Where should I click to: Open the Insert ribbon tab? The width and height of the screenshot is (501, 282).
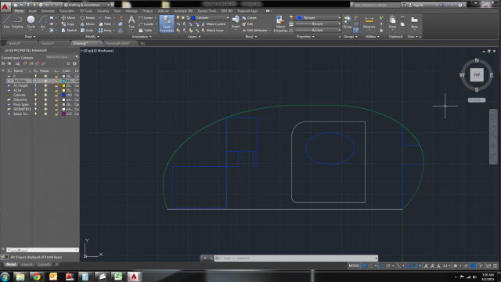pyautogui.click(x=33, y=11)
